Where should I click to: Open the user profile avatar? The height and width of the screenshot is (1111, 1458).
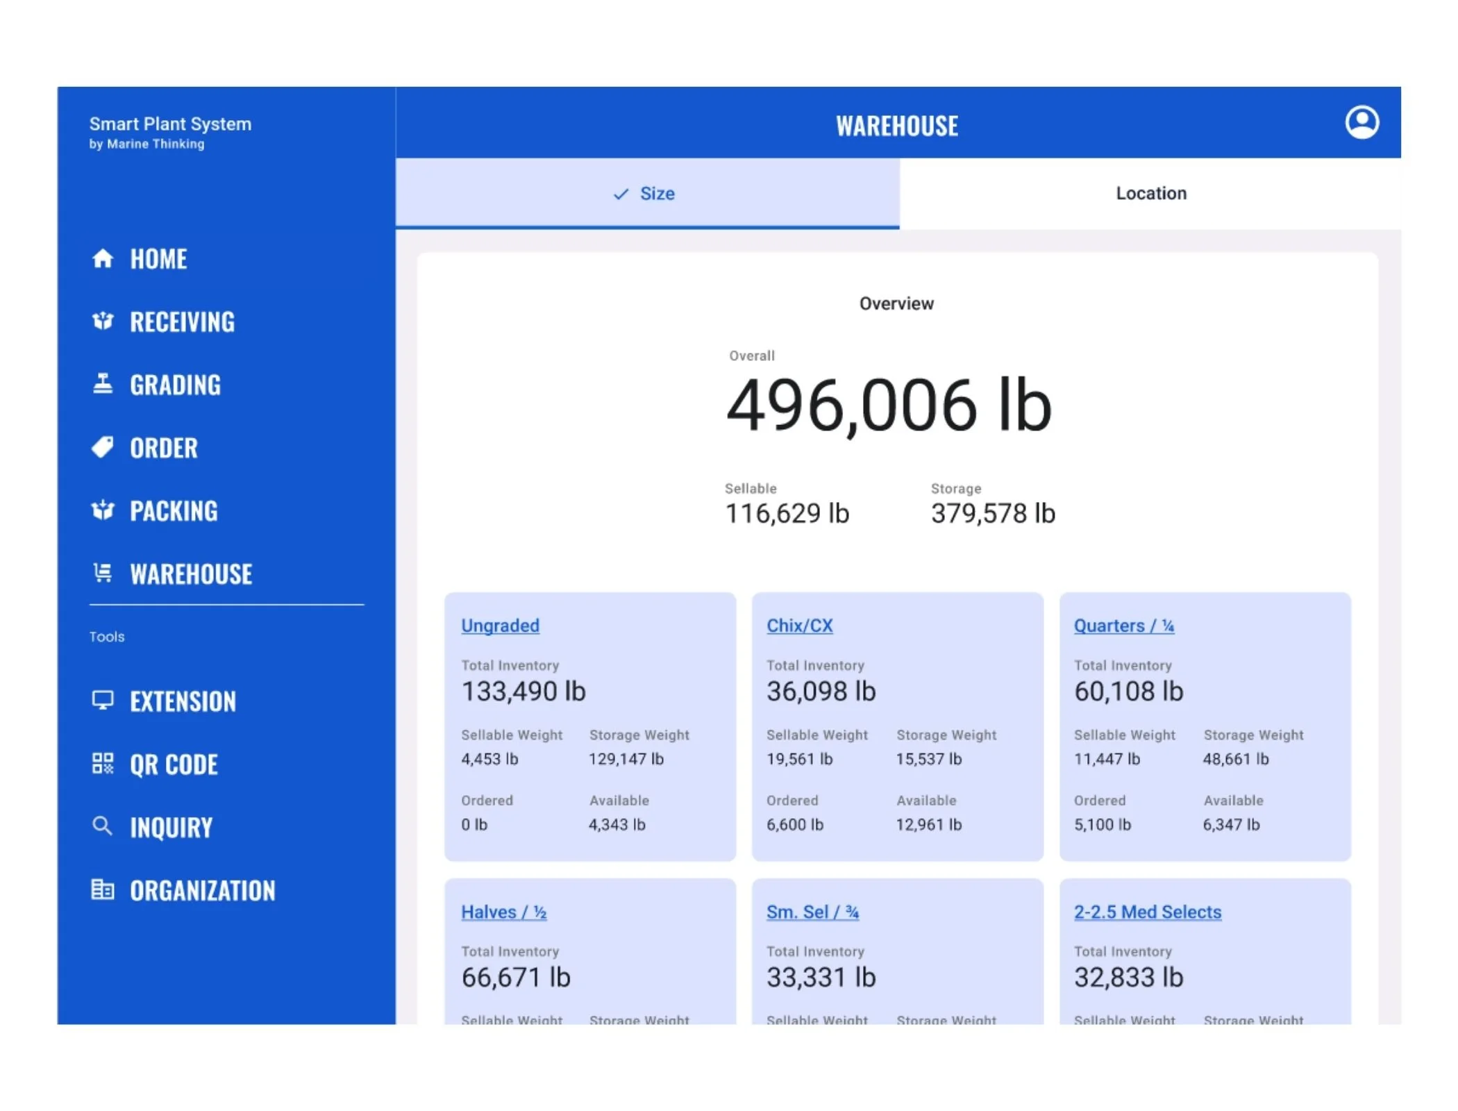pos(1361,122)
